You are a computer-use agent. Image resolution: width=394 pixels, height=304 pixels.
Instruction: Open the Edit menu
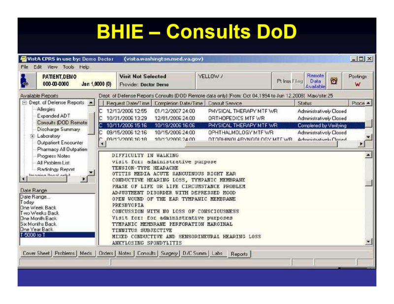pyautogui.click(x=38, y=67)
